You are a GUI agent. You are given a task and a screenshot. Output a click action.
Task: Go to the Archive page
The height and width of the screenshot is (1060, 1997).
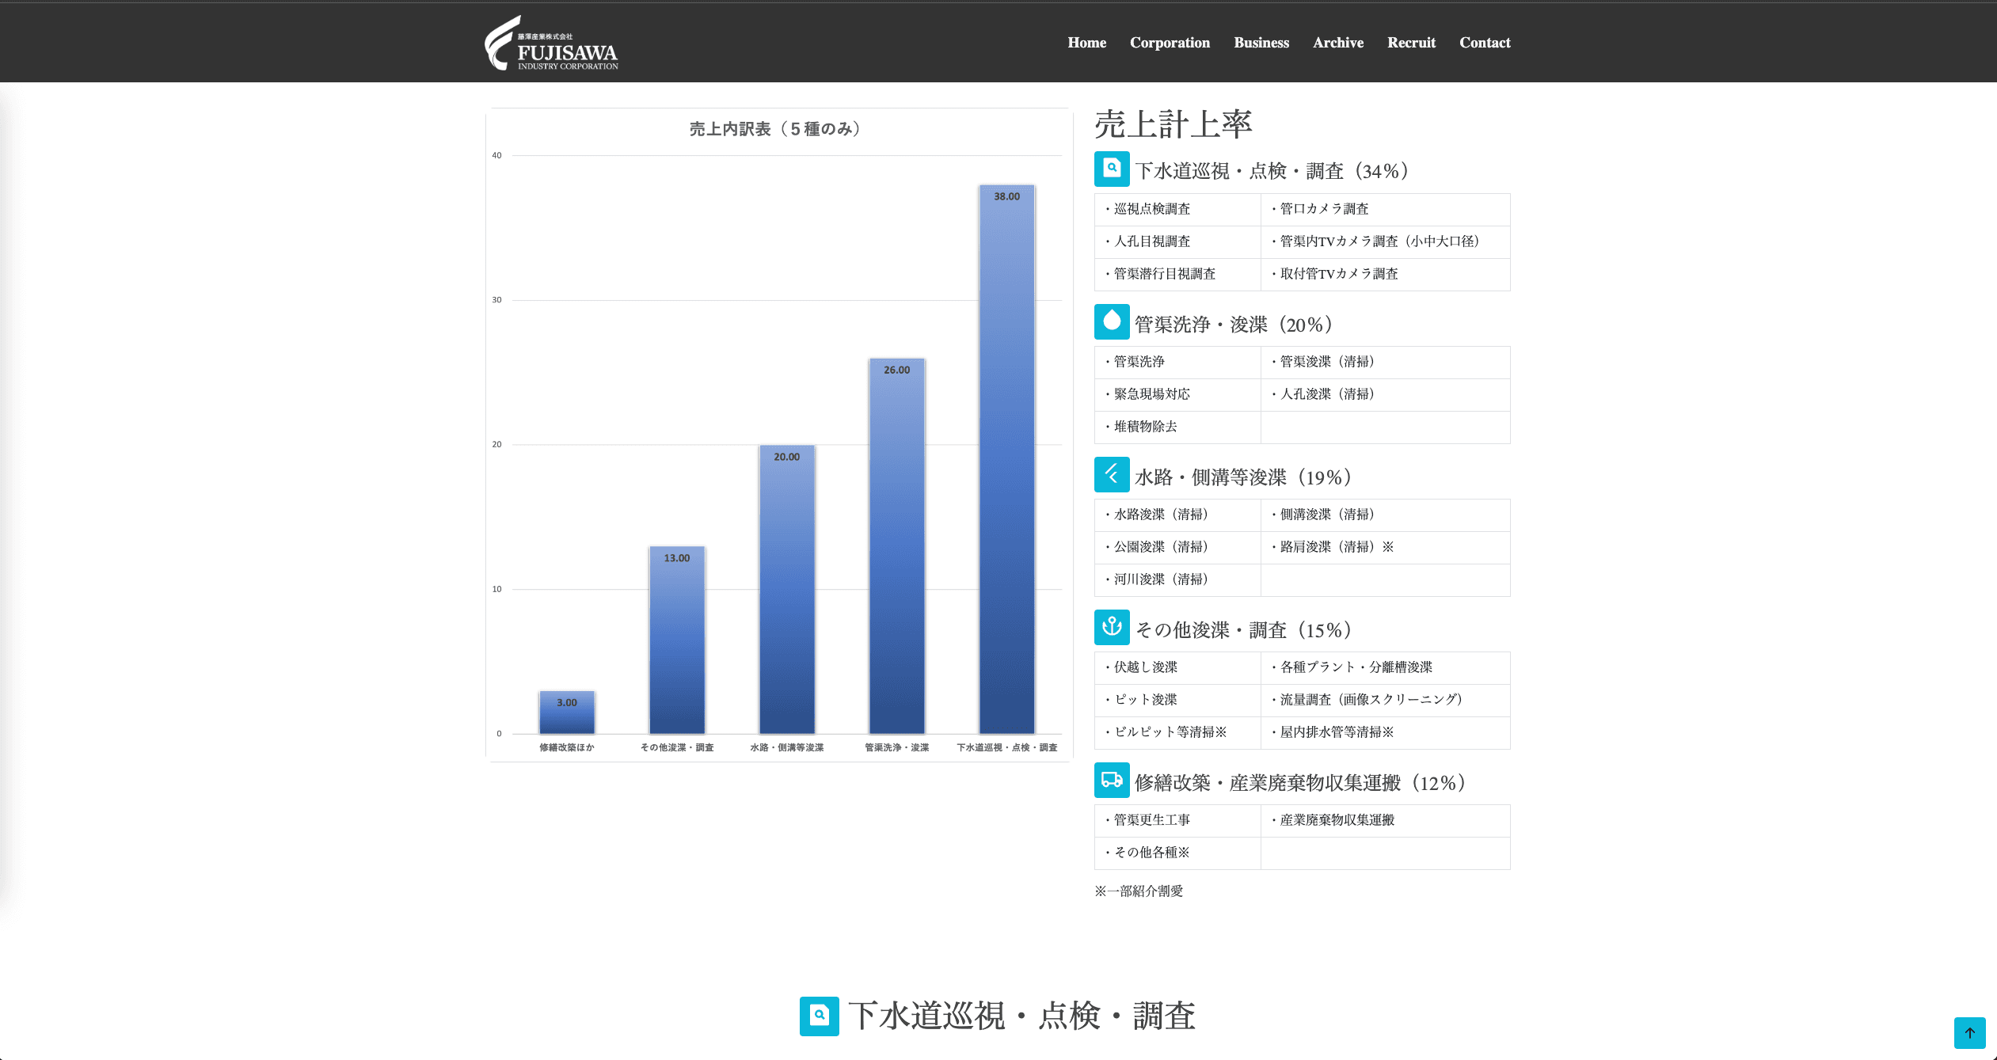click(x=1338, y=43)
